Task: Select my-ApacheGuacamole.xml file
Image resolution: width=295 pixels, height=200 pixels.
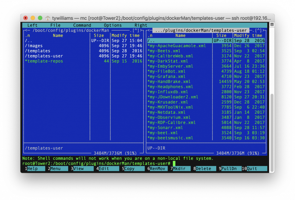Action: pos(206,46)
